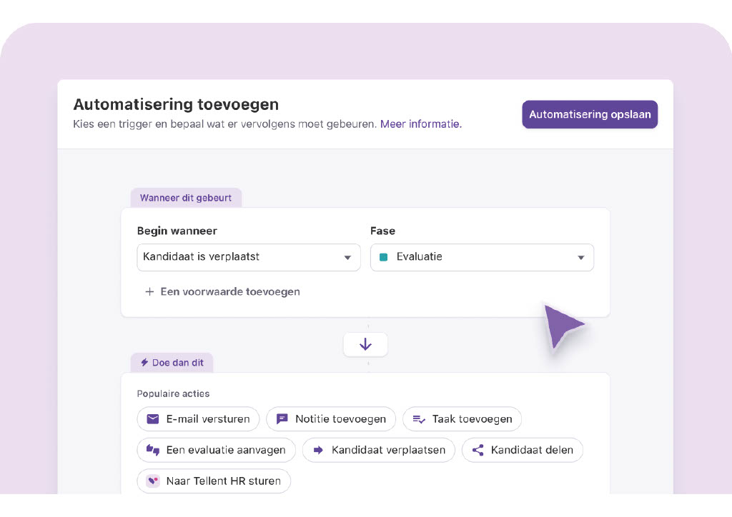Select the envelope icon on E-mail versturen
The width and height of the screenshot is (732, 517).
click(x=152, y=419)
